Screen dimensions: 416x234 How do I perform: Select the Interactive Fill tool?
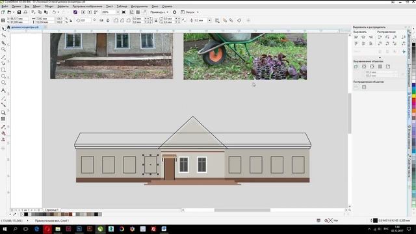pyautogui.click(x=3, y=133)
